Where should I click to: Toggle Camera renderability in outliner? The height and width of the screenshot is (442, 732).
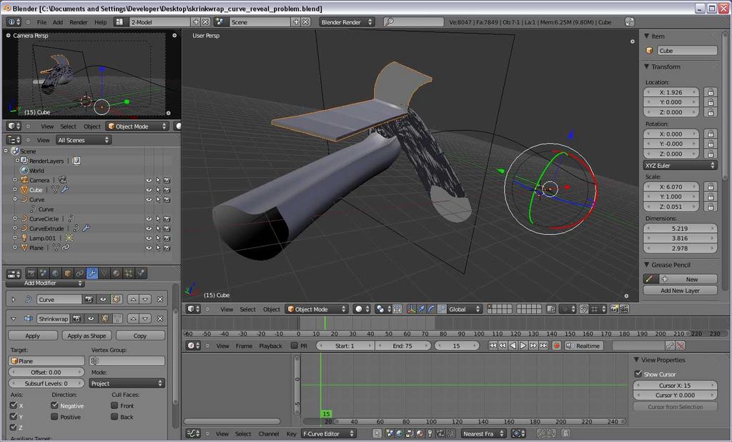coord(167,180)
